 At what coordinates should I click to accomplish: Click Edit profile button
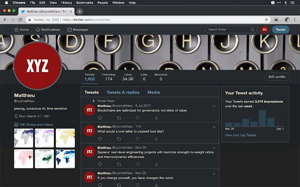coord(277,77)
